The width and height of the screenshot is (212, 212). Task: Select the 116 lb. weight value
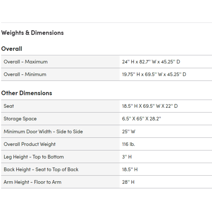[129, 144]
